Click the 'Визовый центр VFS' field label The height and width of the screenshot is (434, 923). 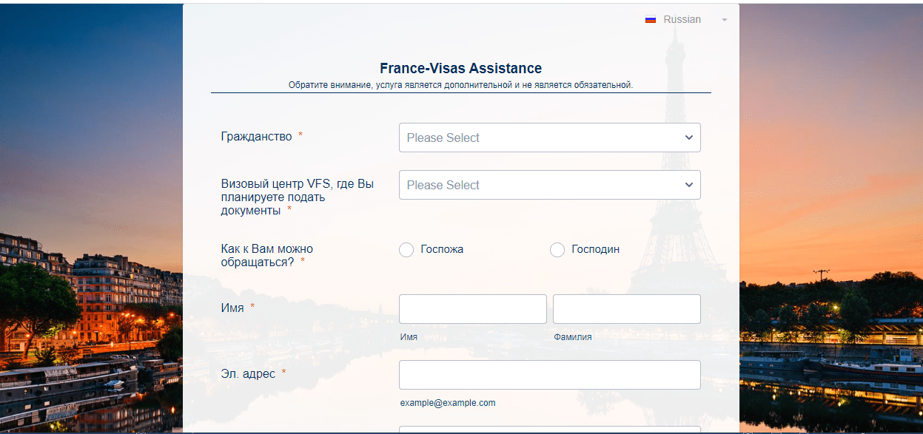pyautogui.click(x=297, y=197)
